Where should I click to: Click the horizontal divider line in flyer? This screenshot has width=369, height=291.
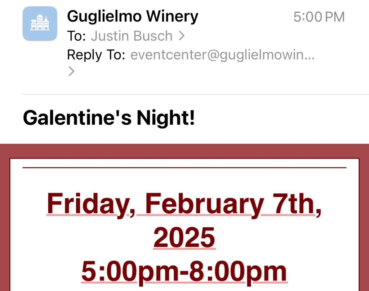[x=184, y=168]
